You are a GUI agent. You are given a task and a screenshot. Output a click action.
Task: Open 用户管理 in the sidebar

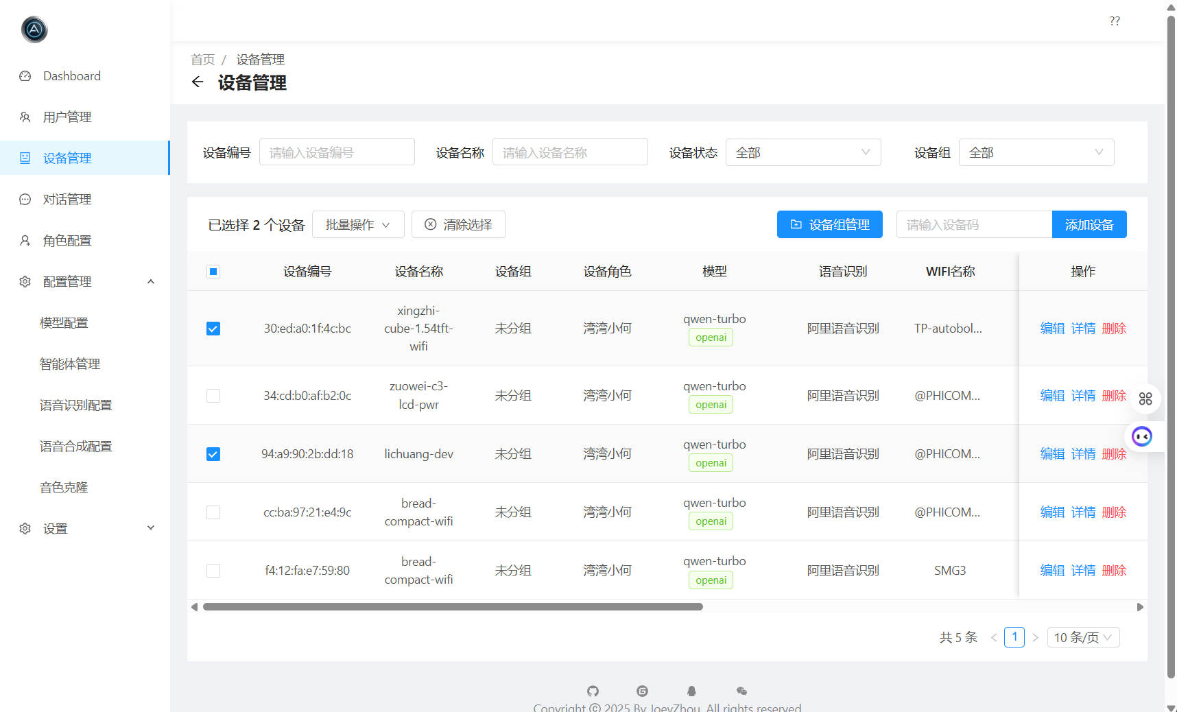[67, 117]
